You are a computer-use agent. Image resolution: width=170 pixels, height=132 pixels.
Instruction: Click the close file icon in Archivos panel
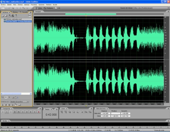[x=6, y=16]
